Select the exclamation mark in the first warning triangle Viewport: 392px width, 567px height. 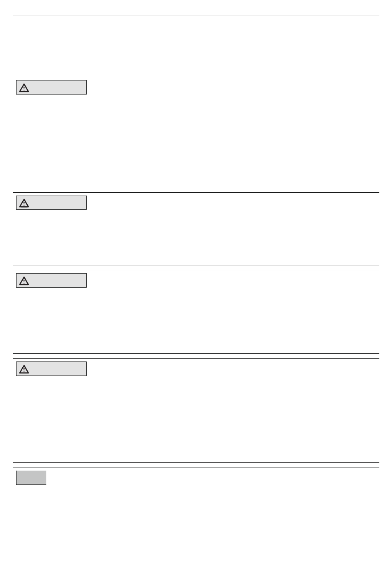[x=24, y=88]
